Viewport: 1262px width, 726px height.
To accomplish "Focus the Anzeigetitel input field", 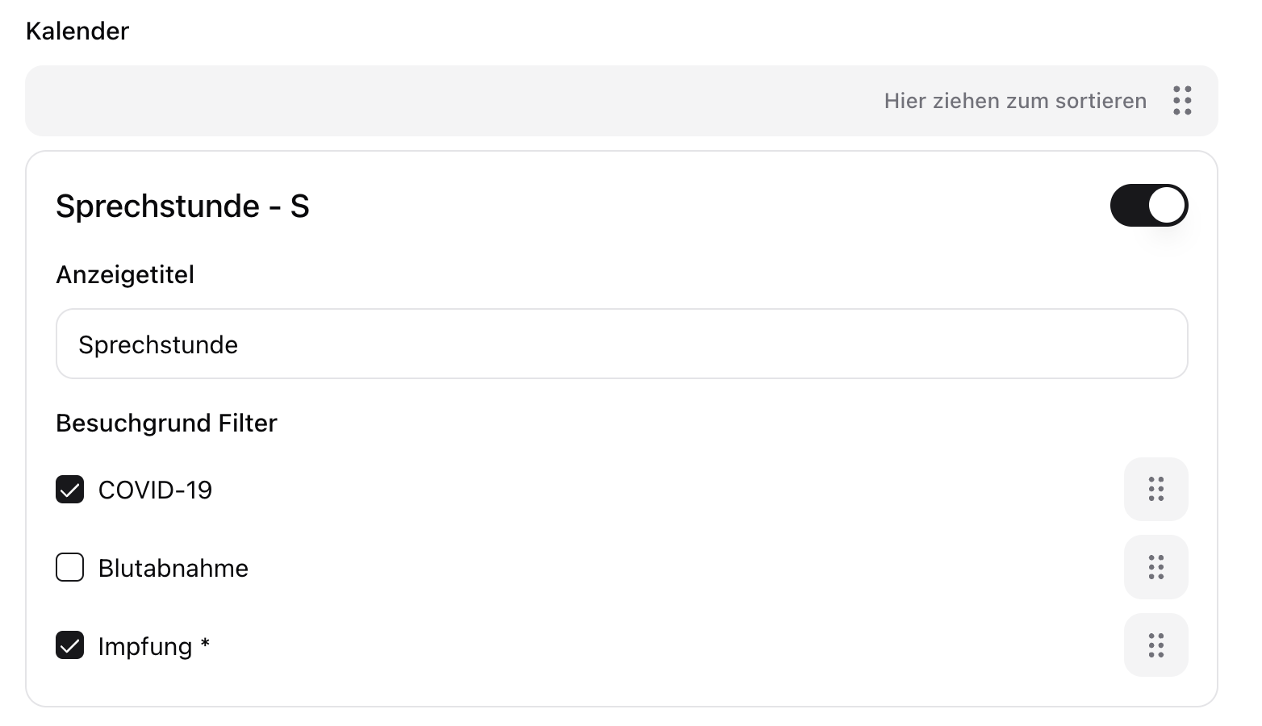I will point(621,344).
